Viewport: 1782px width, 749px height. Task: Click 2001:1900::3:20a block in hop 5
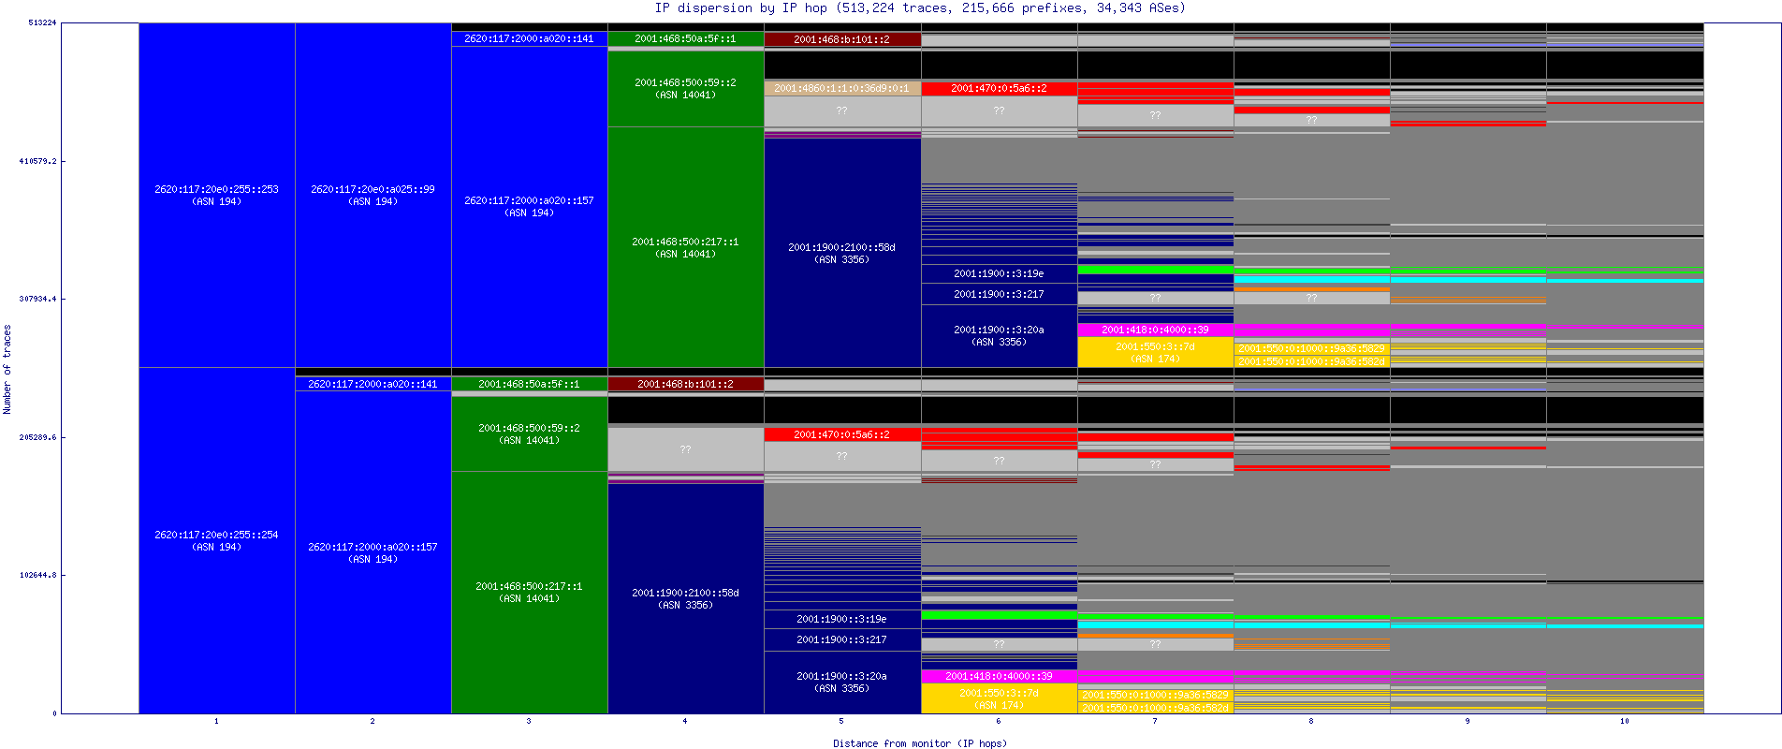(x=842, y=682)
